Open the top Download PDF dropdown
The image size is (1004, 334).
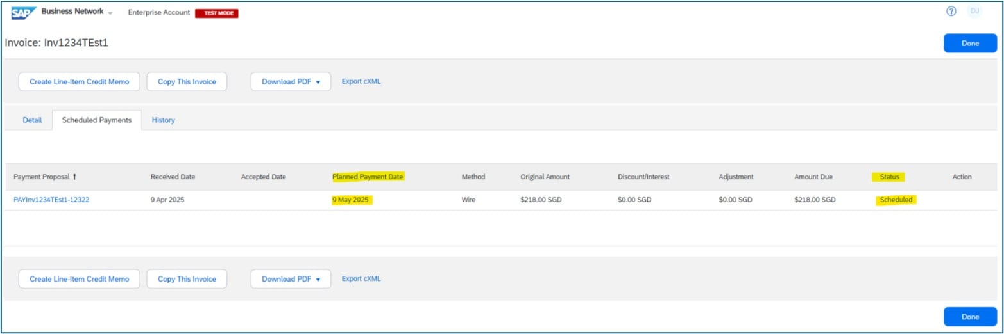click(290, 82)
